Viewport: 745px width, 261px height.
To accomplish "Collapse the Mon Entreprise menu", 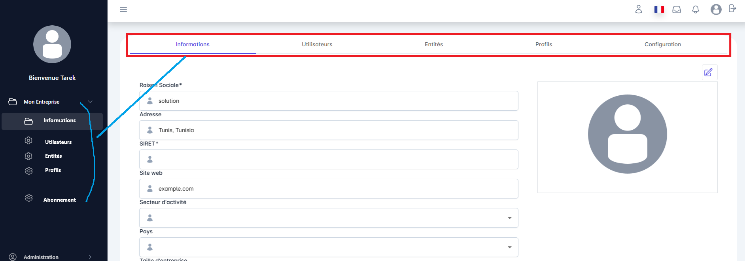I will [x=90, y=102].
